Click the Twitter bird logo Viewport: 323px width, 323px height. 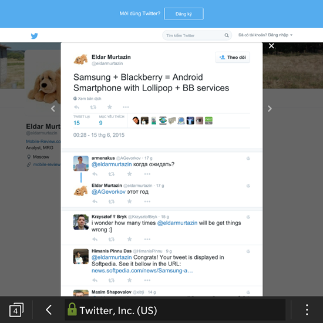click(x=35, y=36)
